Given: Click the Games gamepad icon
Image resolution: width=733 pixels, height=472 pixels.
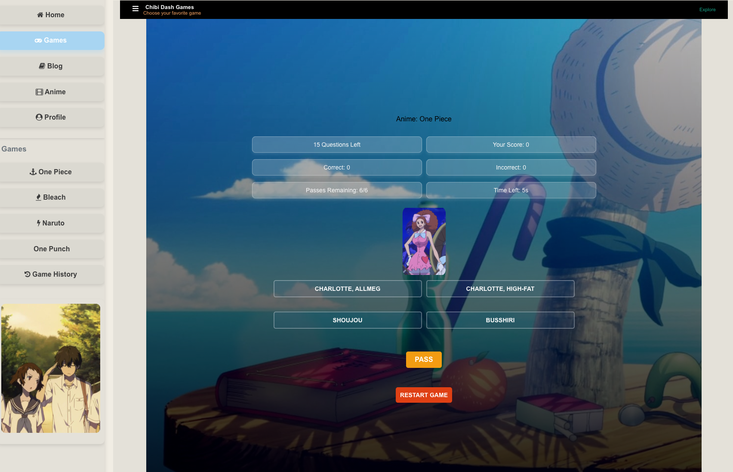Looking at the screenshot, I should click(x=38, y=40).
